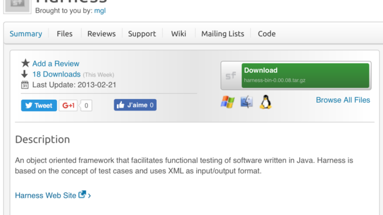Open the Code tab
Image resolution: width=383 pixels, height=215 pixels.
(267, 33)
